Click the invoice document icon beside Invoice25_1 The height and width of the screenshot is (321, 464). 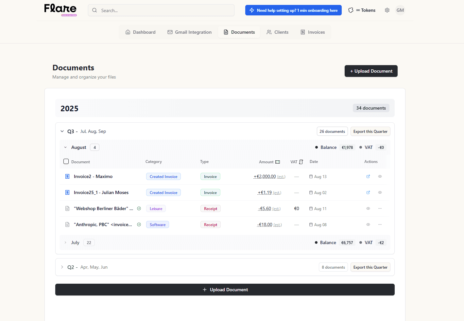point(67,192)
